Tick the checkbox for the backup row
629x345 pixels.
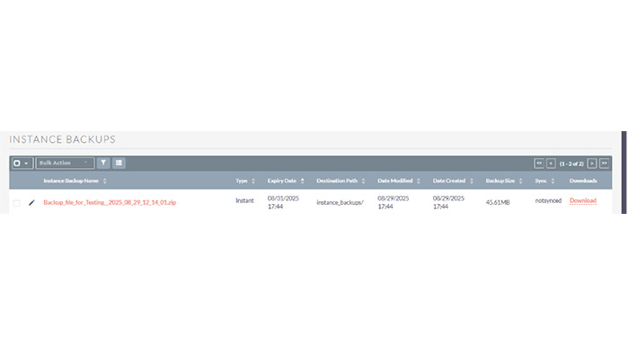pos(16,203)
